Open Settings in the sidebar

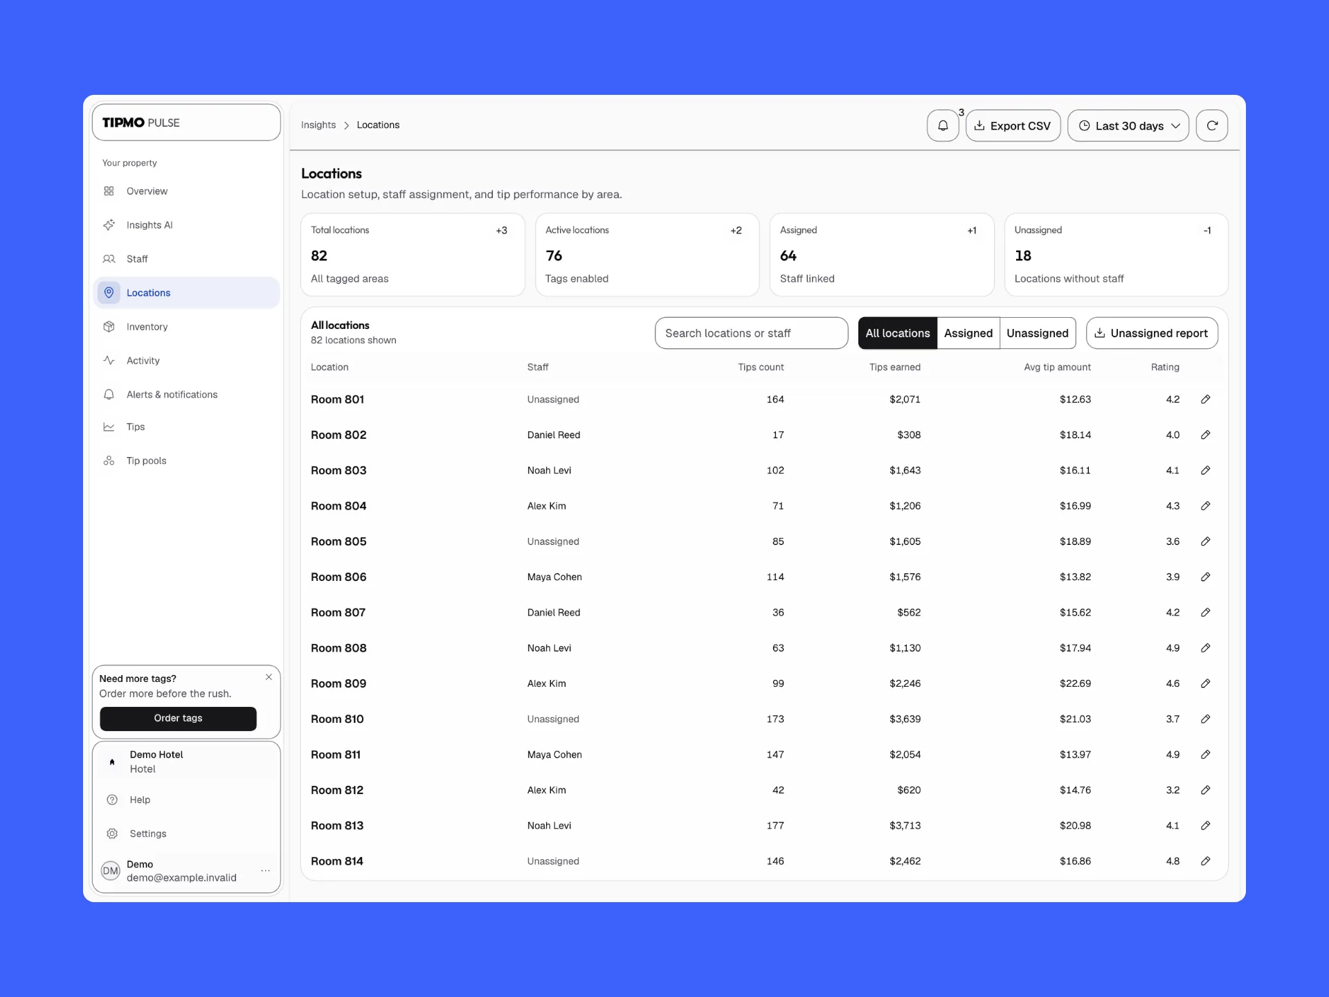click(186, 834)
